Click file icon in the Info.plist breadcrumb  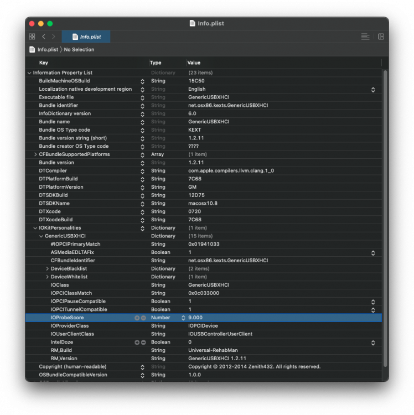(32, 49)
